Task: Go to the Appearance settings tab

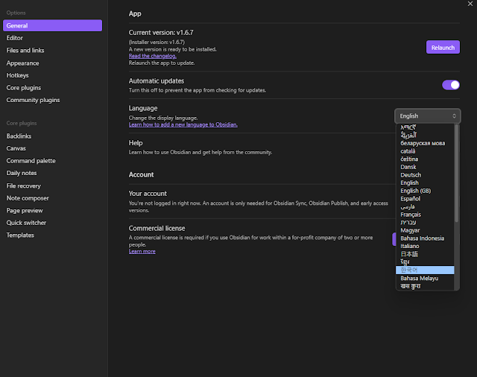Action: point(22,63)
